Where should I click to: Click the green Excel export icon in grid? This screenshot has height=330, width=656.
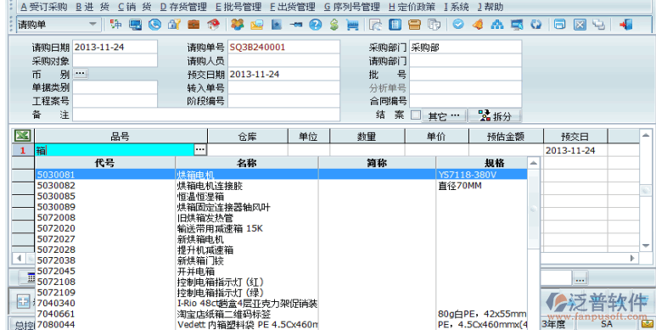22,136
